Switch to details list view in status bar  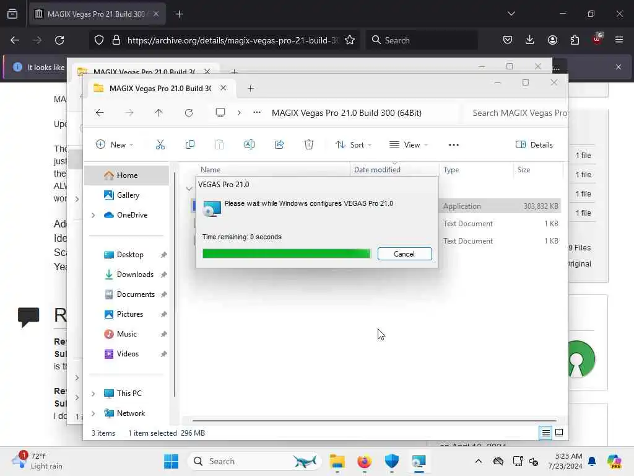click(545, 433)
